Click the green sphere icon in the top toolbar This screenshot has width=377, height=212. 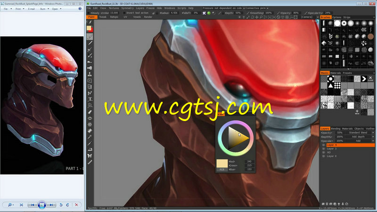pyautogui.click(x=209, y=13)
